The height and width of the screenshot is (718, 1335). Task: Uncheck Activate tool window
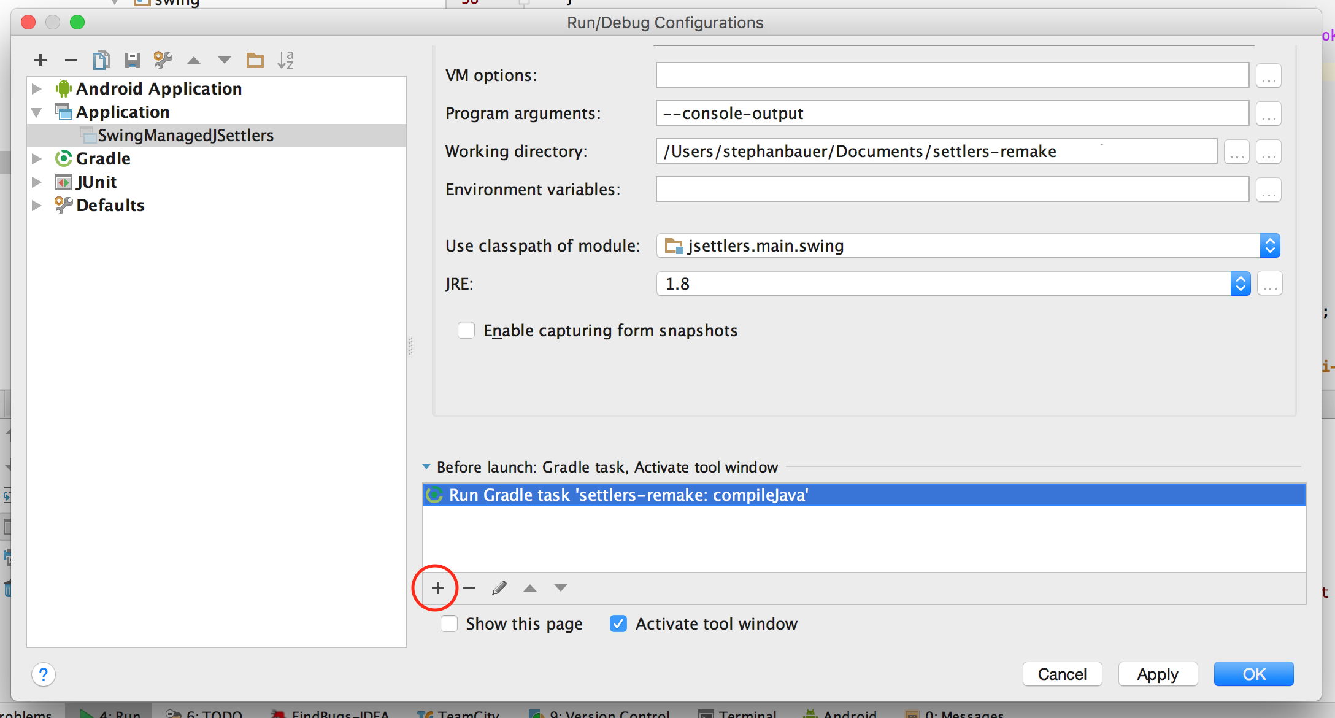(x=618, y=623)
